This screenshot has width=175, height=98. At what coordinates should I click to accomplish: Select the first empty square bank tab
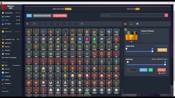click(40, 24)
